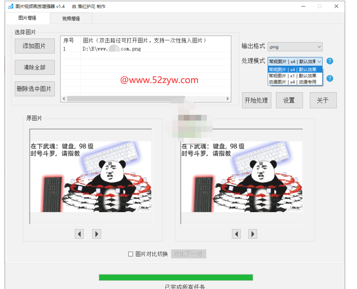Close the window with the X button
Screen dimensions: 357x289
(336, 7)
